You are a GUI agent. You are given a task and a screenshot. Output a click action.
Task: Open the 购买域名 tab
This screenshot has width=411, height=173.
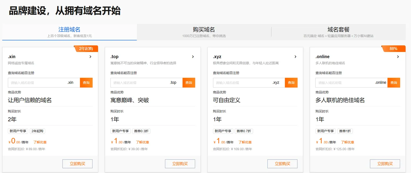click(204, 32)
